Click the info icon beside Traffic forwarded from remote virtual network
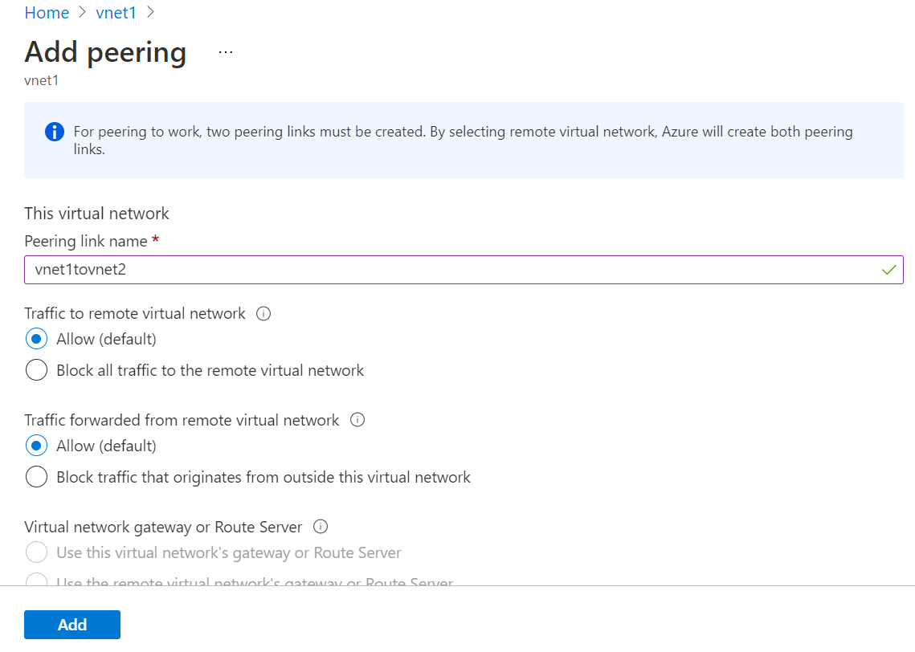 pyautogui.click(x=357, y=420)
